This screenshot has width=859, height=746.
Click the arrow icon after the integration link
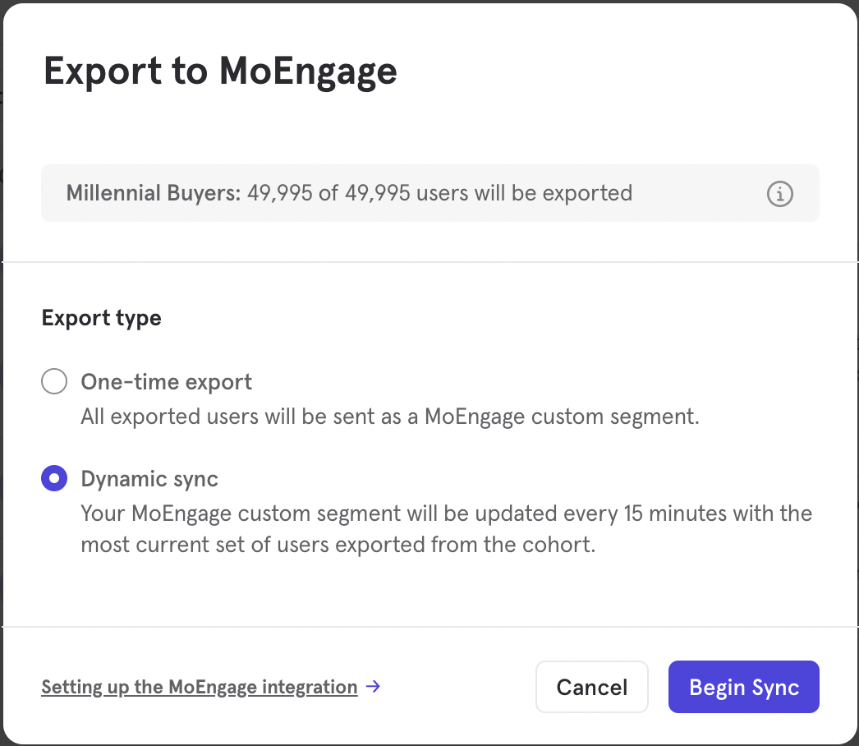tap(373, 686)
